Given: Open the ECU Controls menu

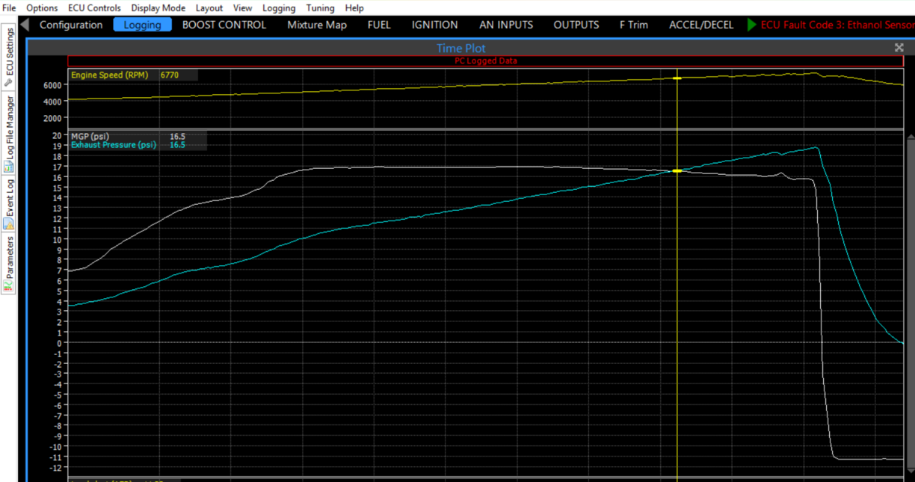Looking at the screenshot, I should [x=94, y=8].
